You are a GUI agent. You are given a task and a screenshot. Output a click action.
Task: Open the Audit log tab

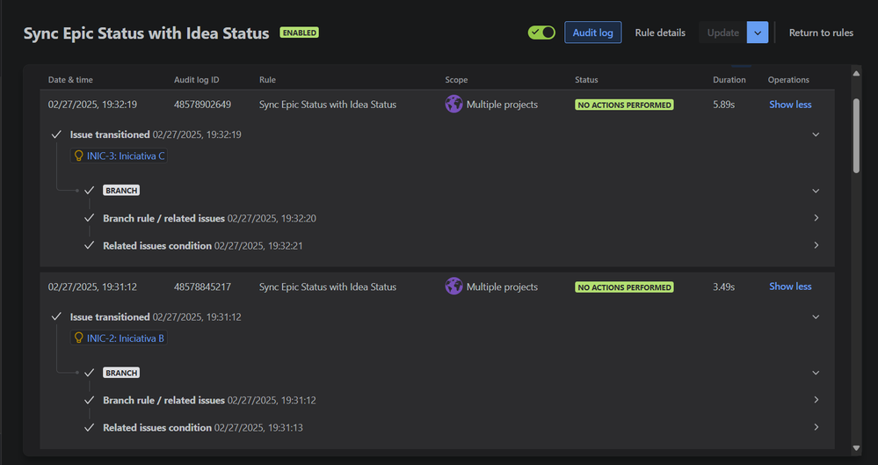point(592,33)
